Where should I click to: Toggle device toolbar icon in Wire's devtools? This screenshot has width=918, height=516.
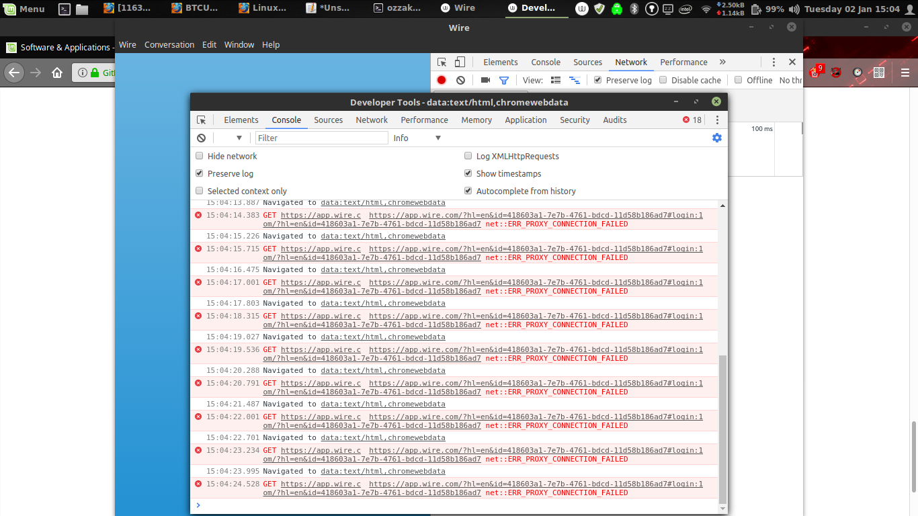[x=460, y=62]
